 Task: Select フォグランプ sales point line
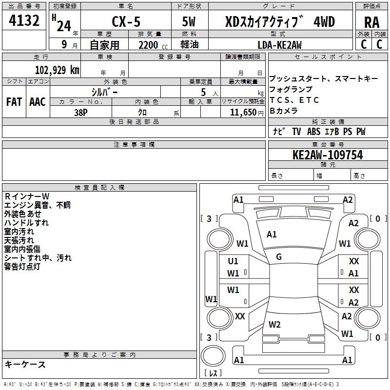[291, 89]
